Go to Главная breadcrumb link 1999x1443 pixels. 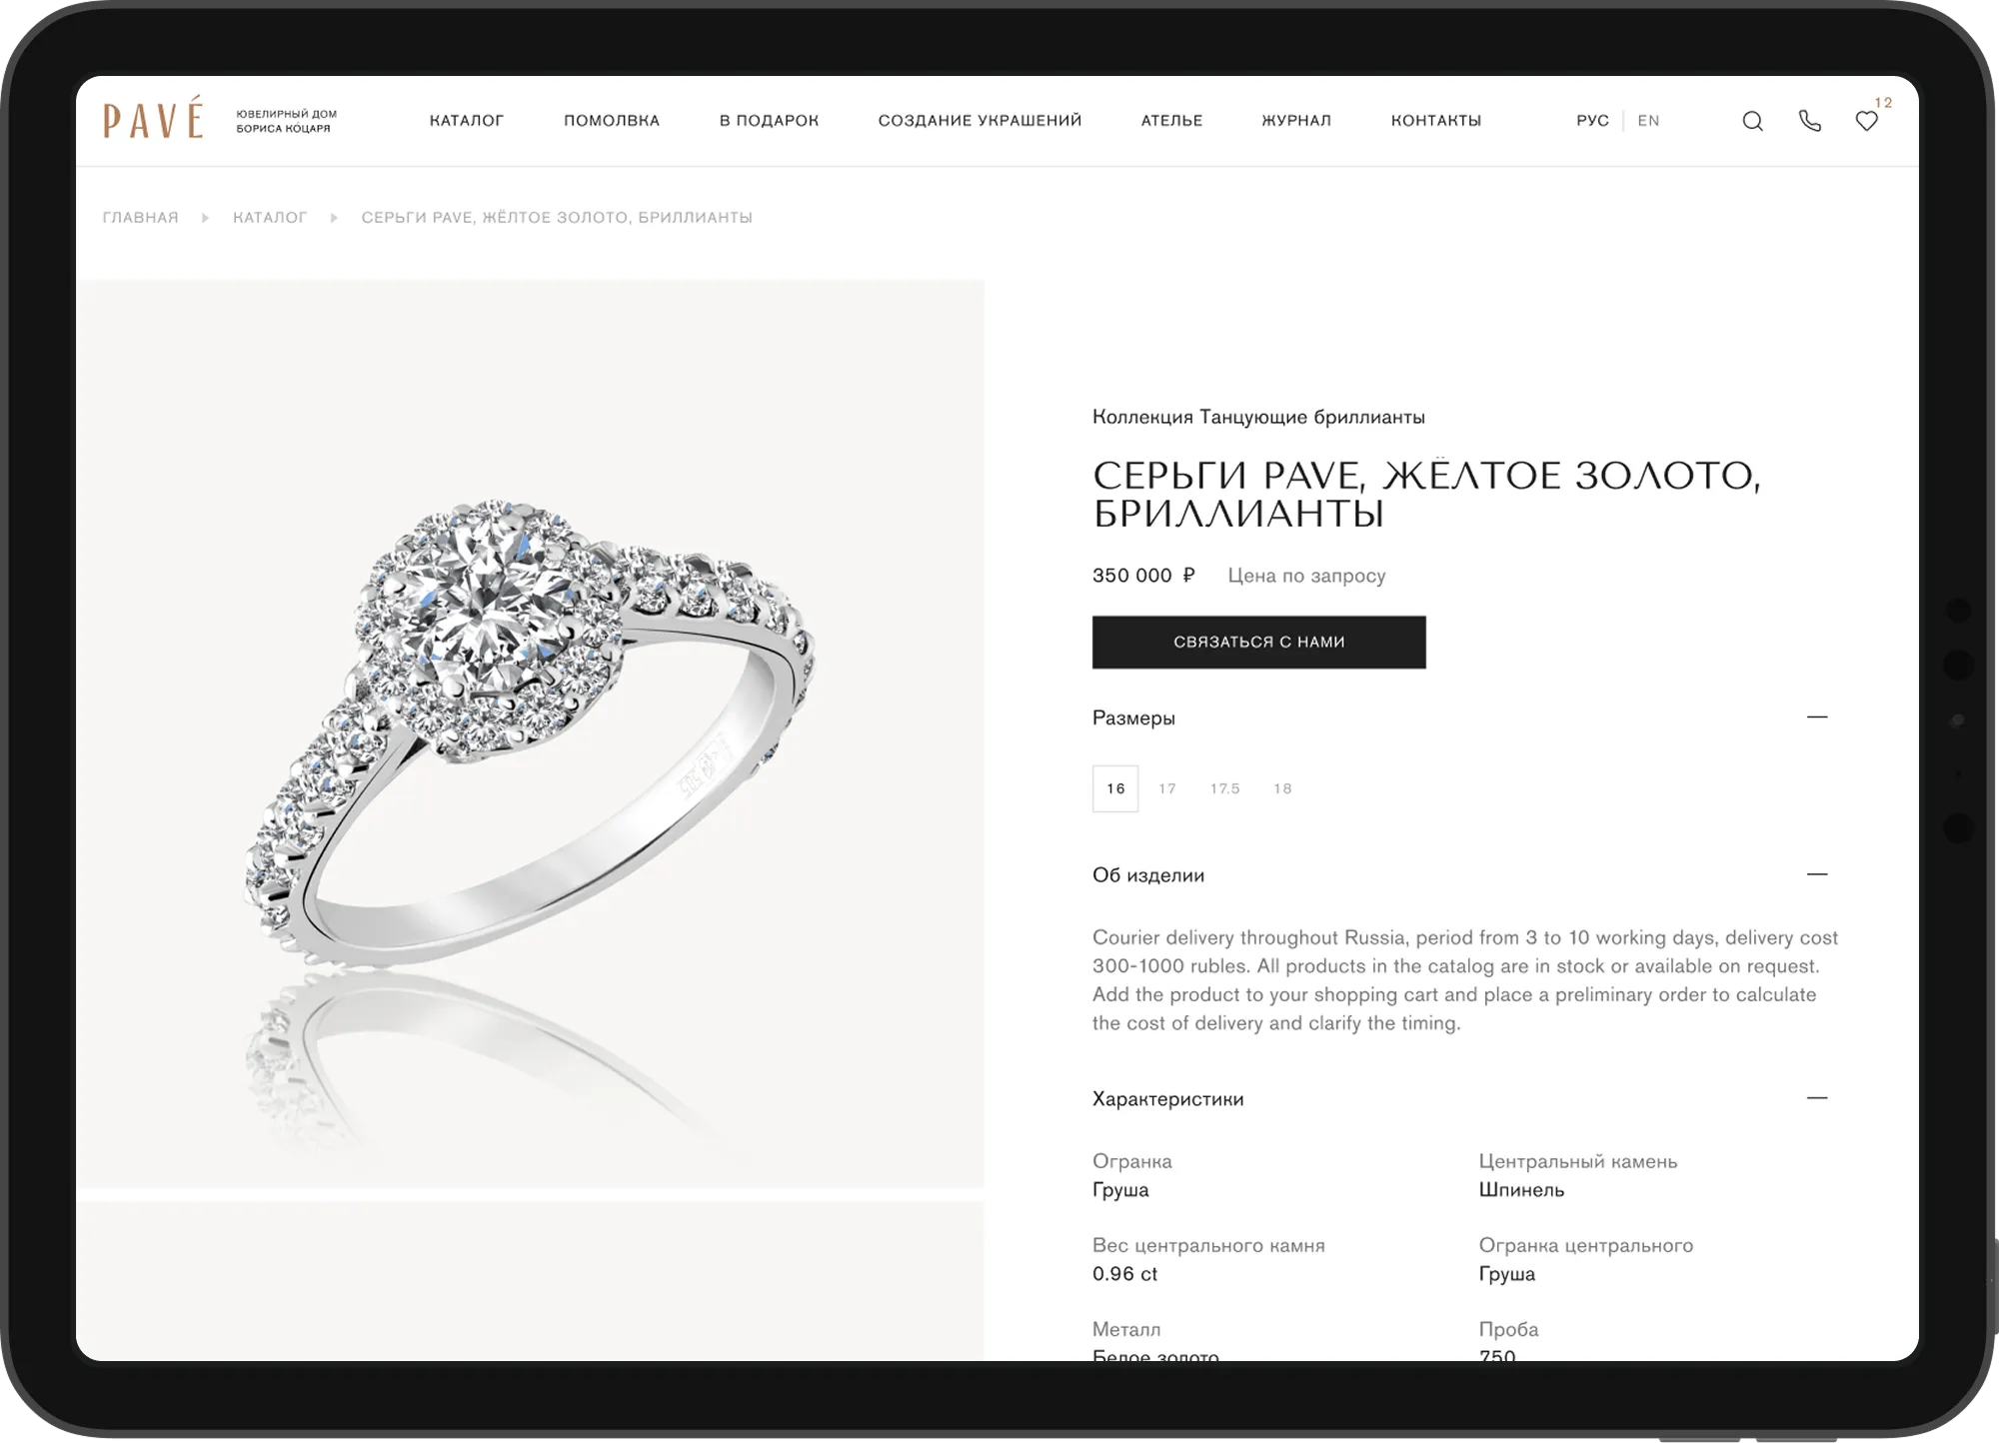pyautogui.click(x=140, y=218)
